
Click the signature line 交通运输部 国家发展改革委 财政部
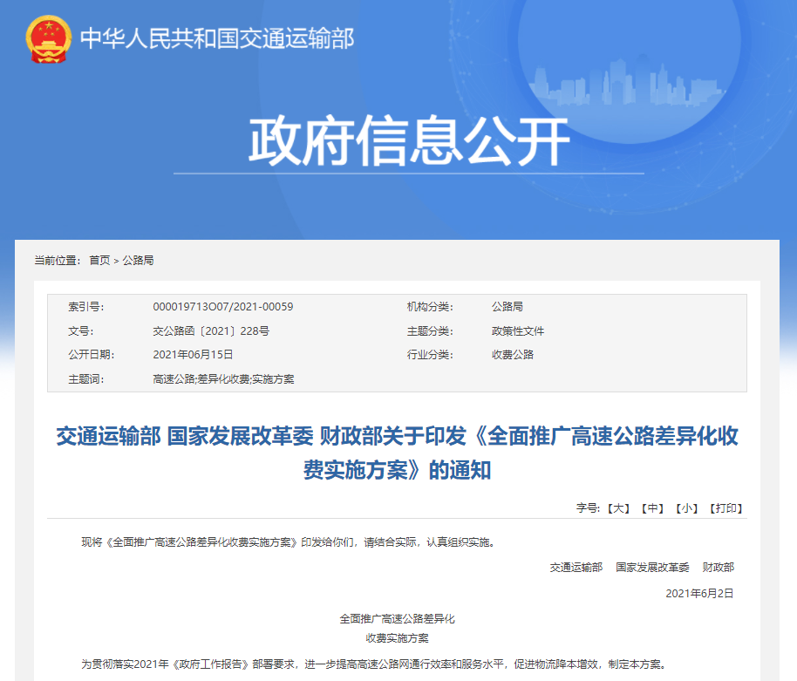point(644,567)
